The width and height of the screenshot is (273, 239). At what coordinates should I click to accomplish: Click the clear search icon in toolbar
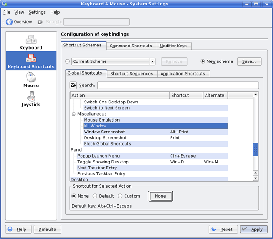pyautogui.click(x=40, y=22)
